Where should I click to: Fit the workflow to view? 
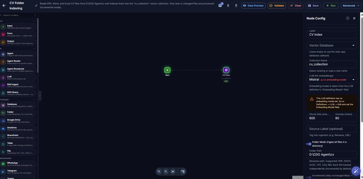coord(173,171)
